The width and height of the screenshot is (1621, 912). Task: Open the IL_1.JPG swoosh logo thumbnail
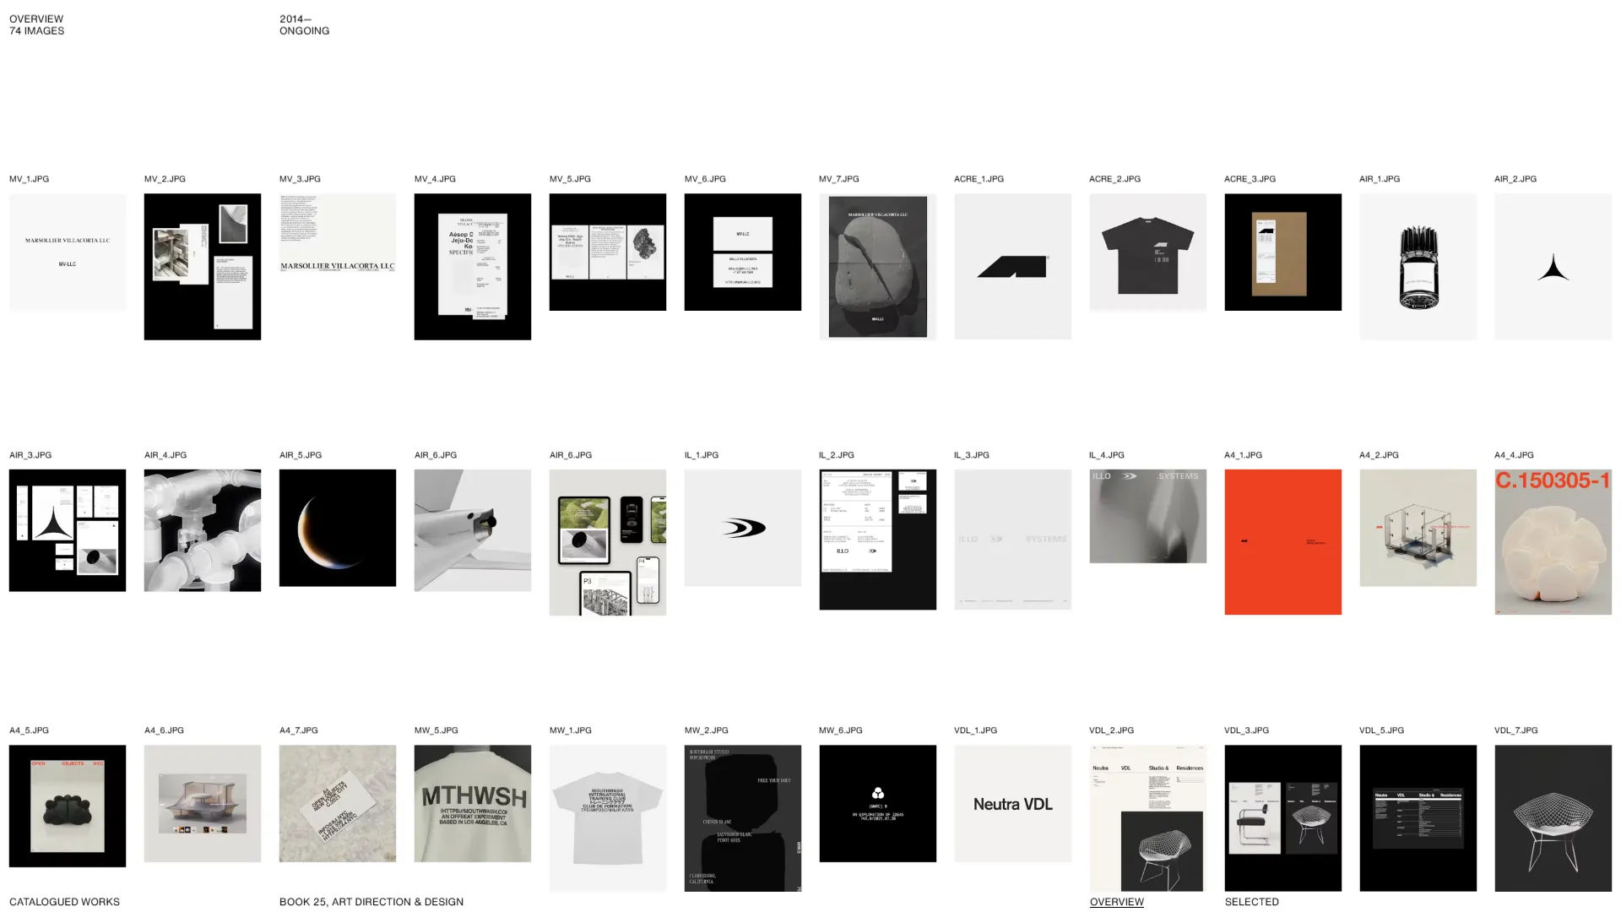(742, 528)
